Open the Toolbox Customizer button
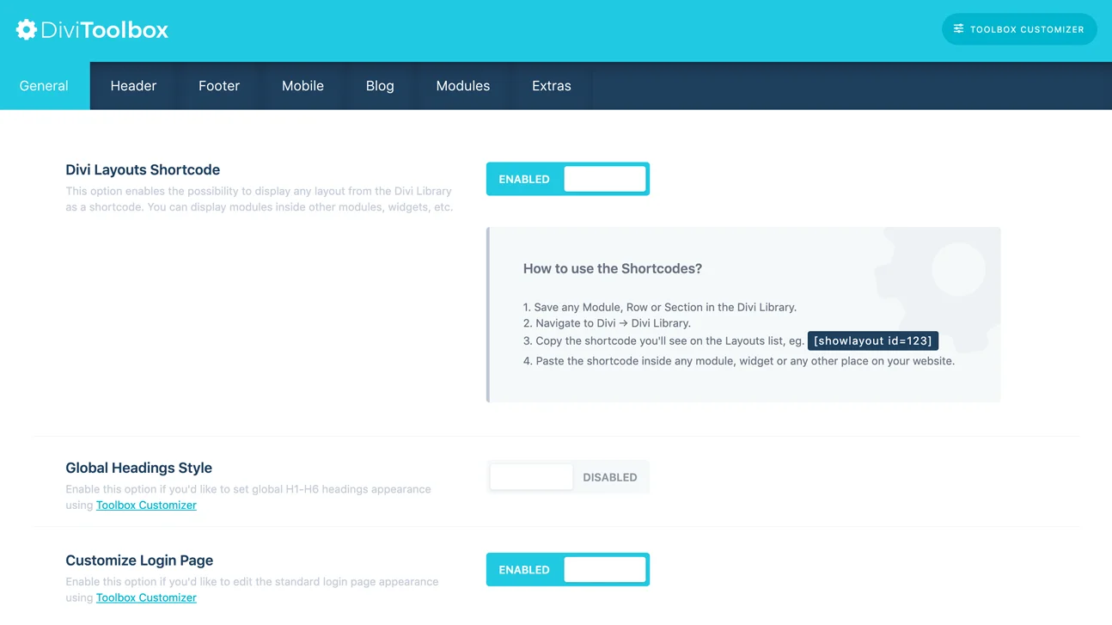The image size is (1112, 625). point(1019,29)
